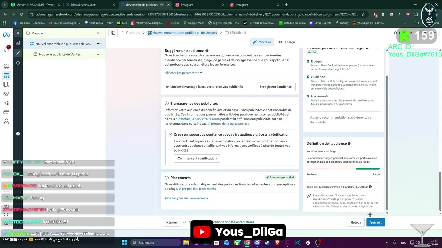The image size is (442, 248).
Task: Open the Windows Start menu
Action: tap(124, 242)
